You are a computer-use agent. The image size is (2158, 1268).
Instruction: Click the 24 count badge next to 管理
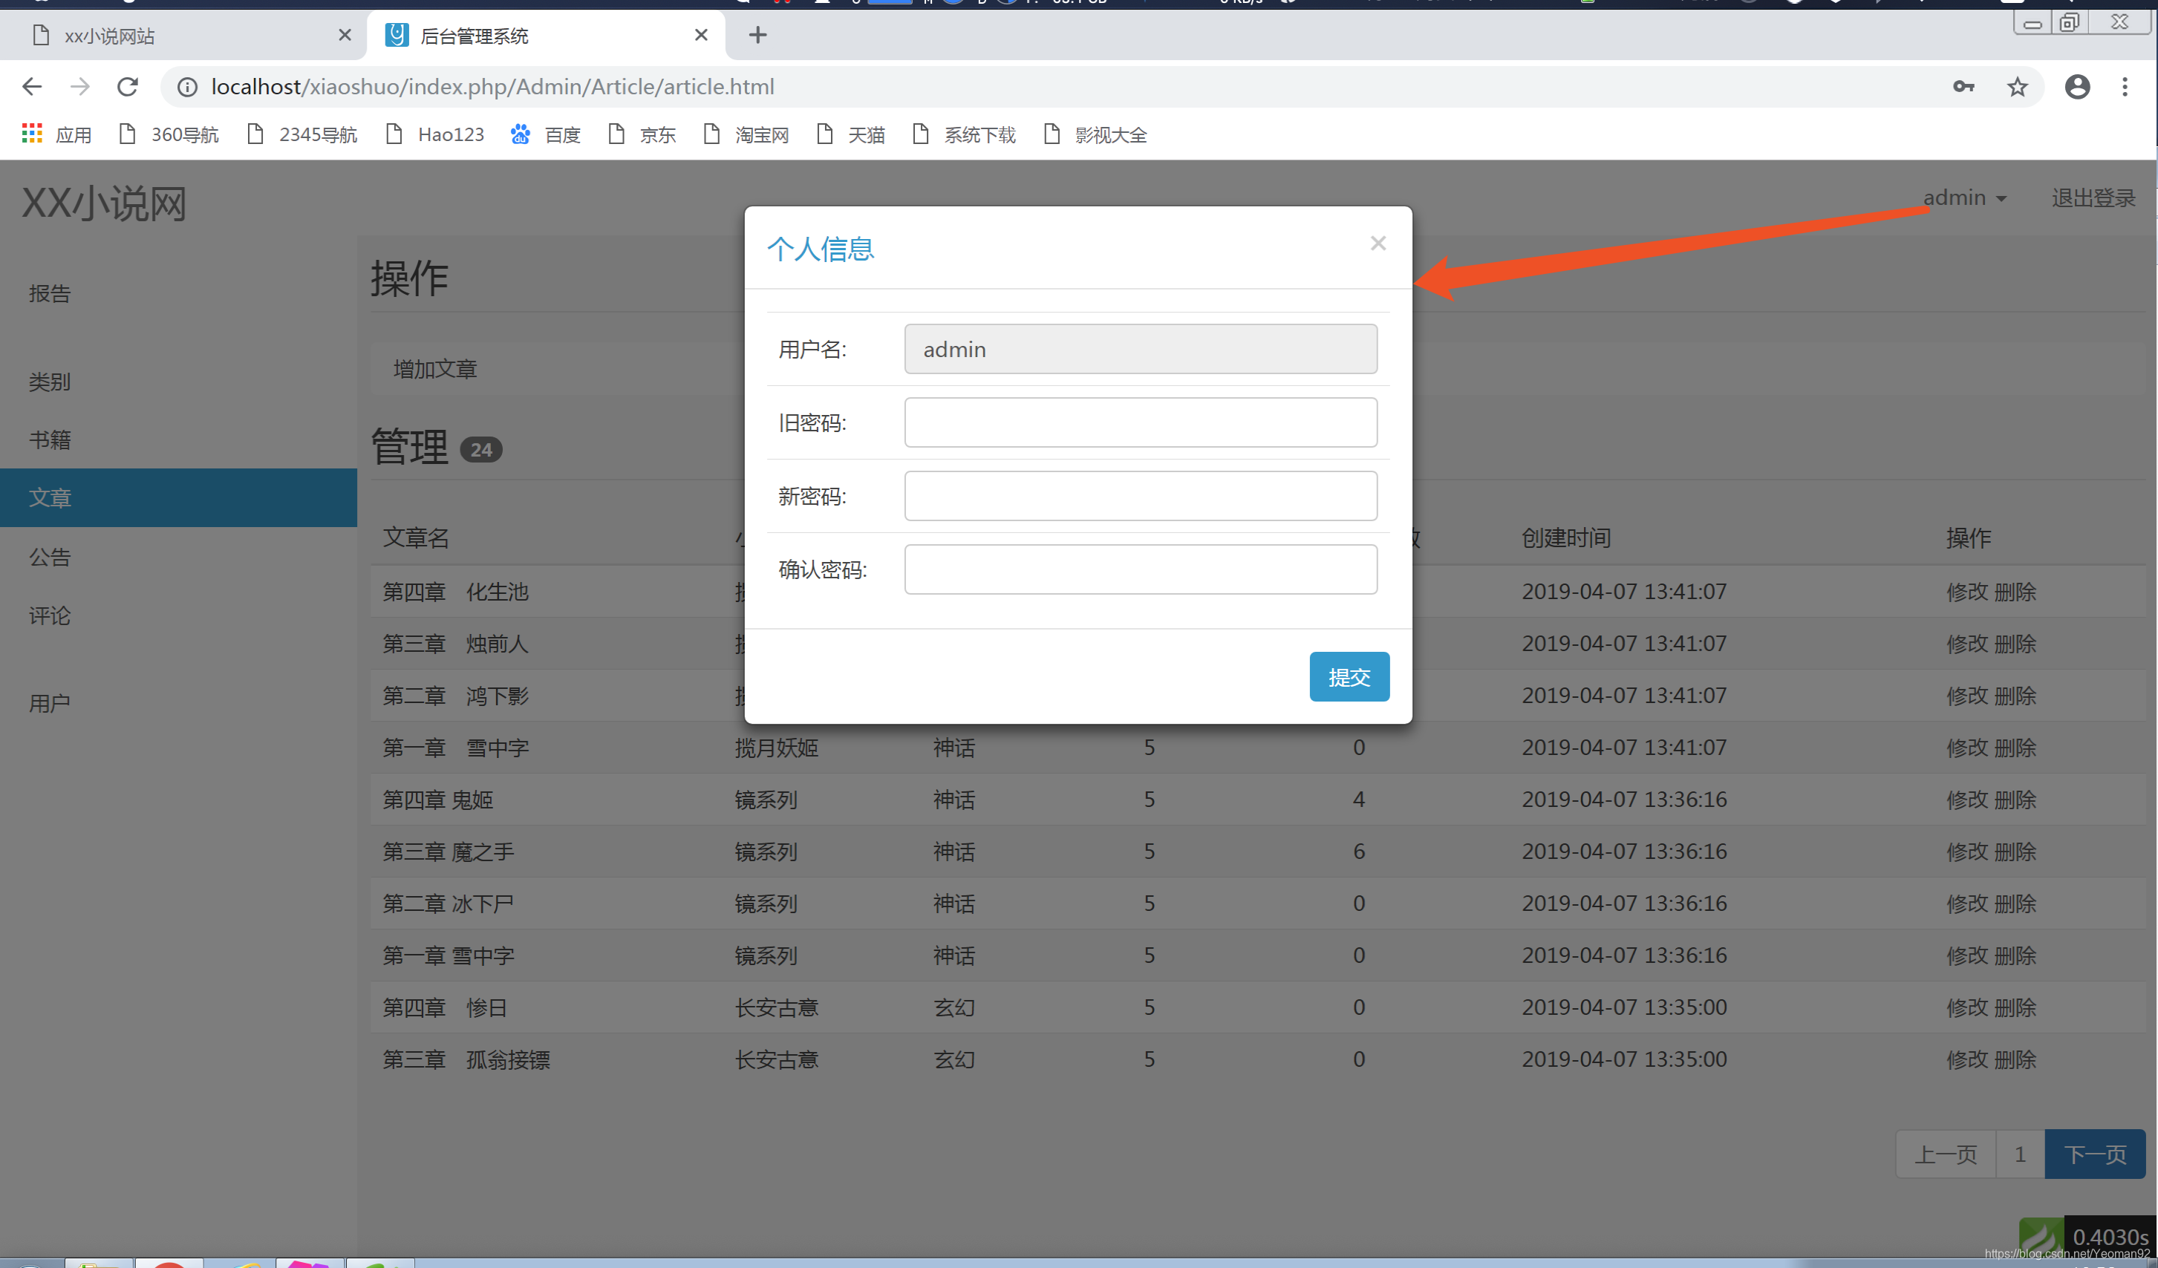pos(481,449)
